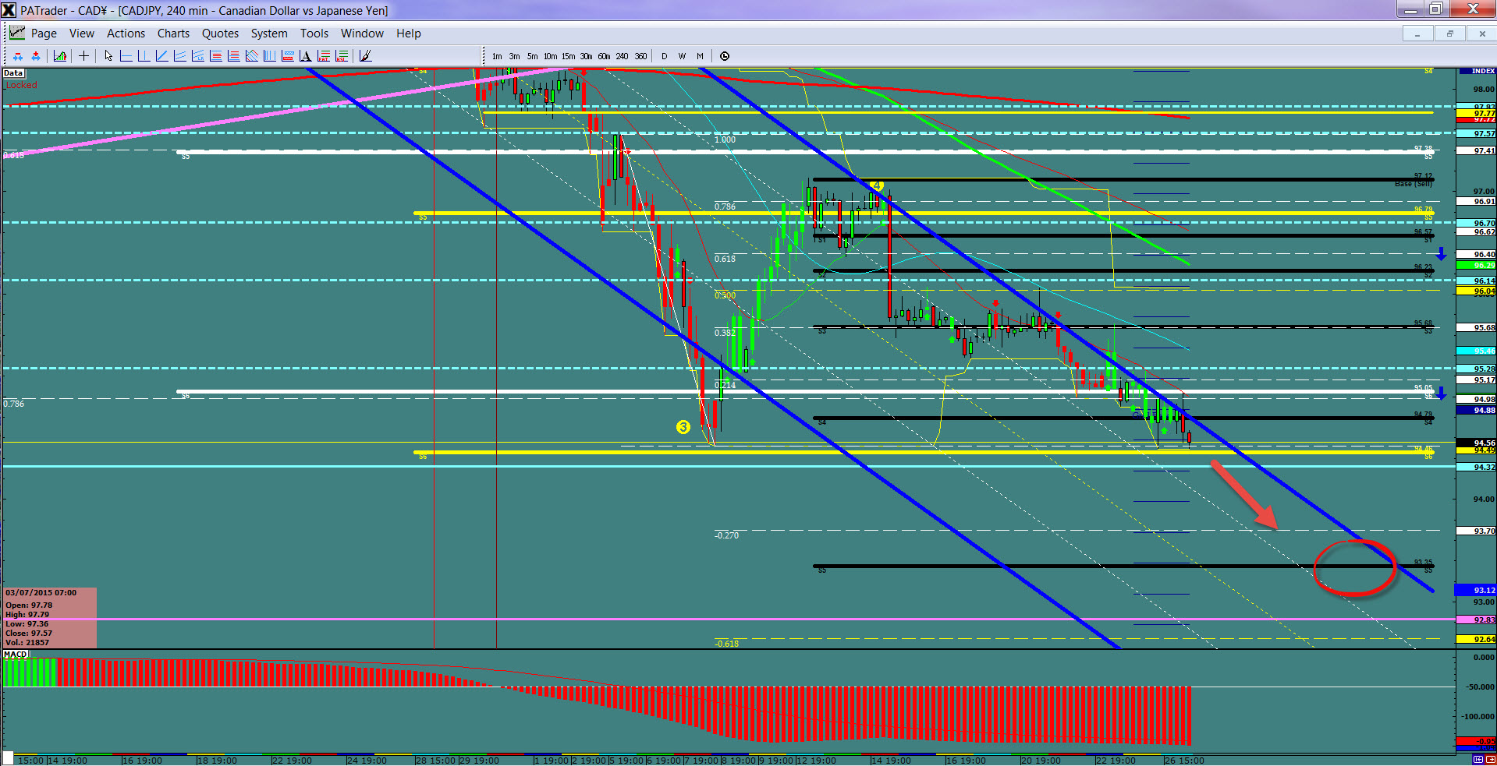Click the blue down arrow near 94.98
Viewport: 1497px width, 766px height.
(x=1442, y=394)
